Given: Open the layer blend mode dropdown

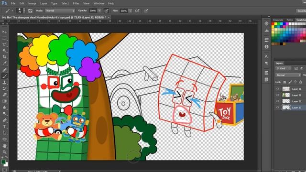Looking at the screenshot, I should (288, 75).
